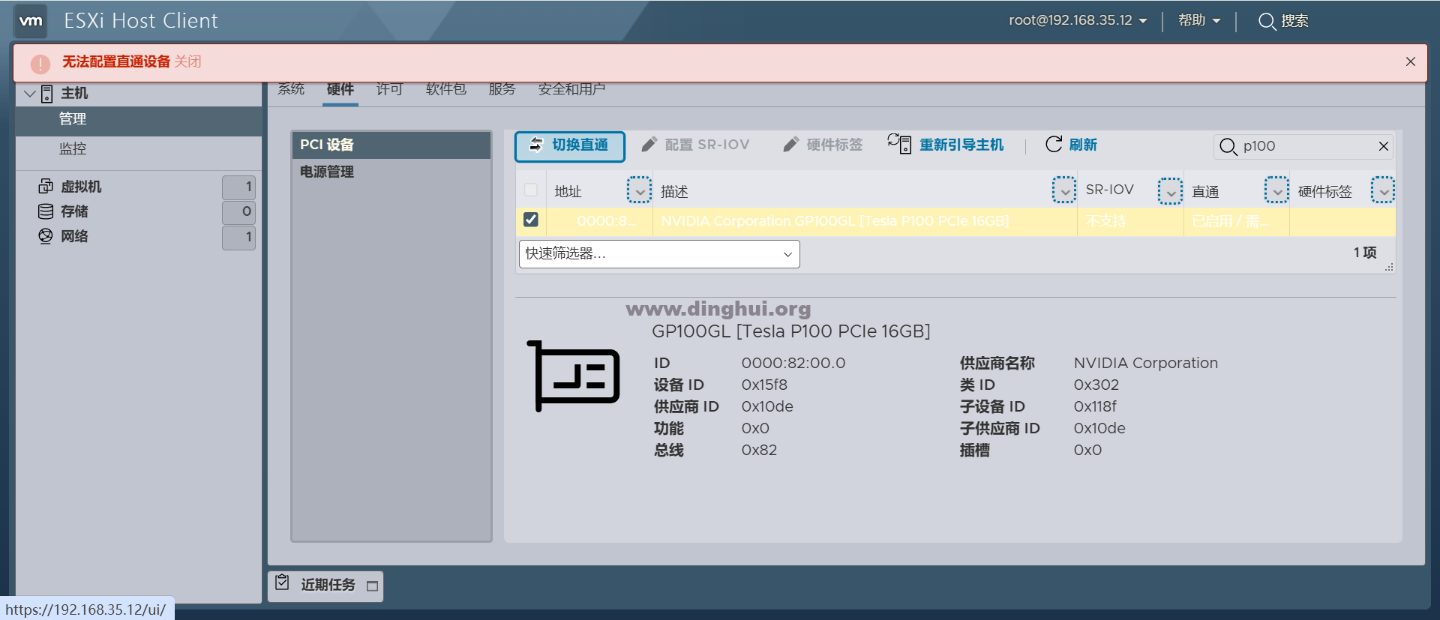Open the 直通 column dropdown
This screenshot has height=620, width=1440.
tap(1277, 190)
